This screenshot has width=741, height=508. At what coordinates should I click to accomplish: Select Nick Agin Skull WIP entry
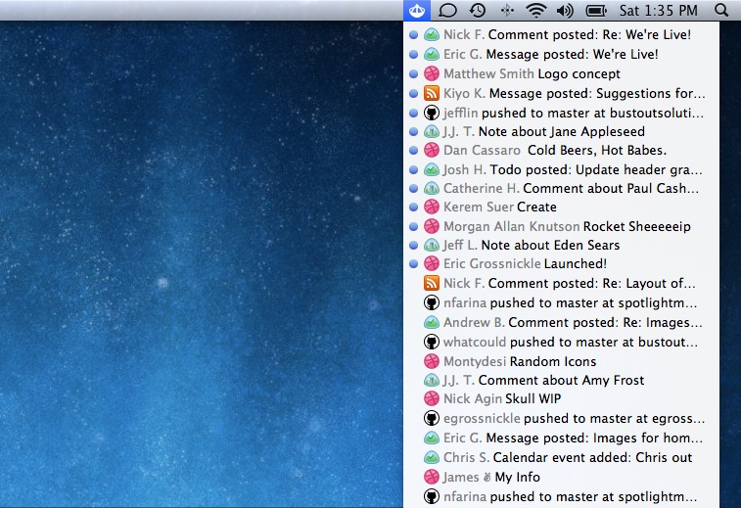pyautogui.click(x=562, y=398)
